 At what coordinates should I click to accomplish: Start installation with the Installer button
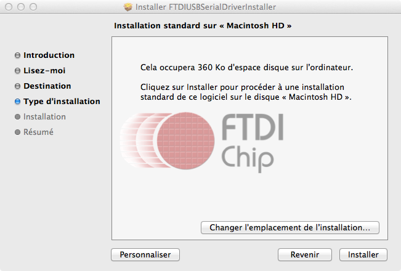point(363,254)
